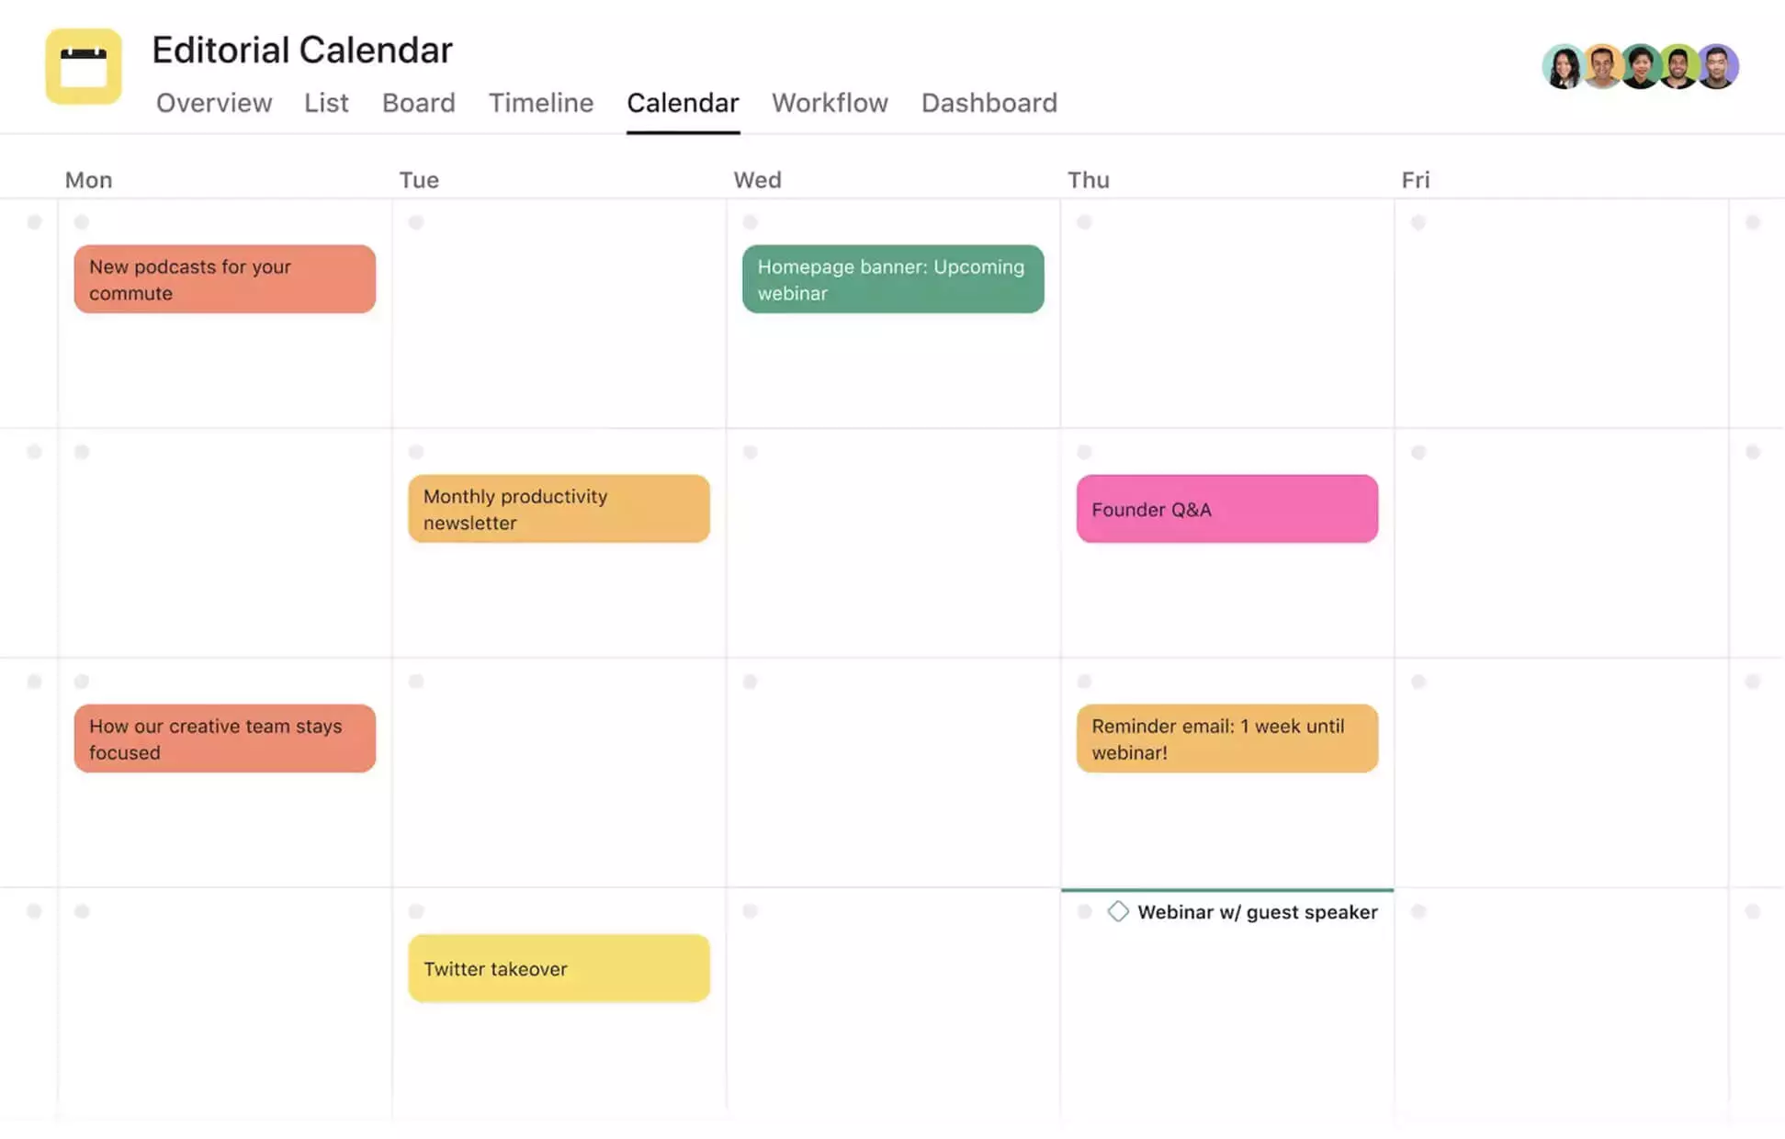Click the Homepage banner upcoming webinar event
This screenshot has width=1785, height=1139.
pos(893,278)
